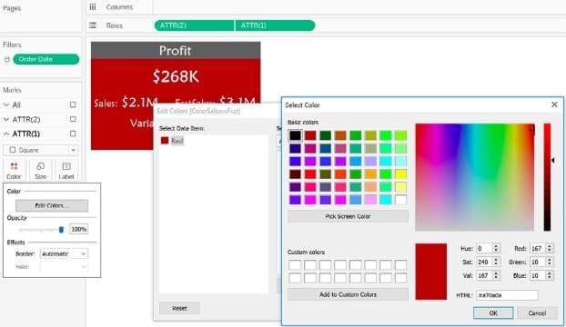Screen dimensions: 566x327
Task: Pick the black basic color swatch
Action: (295, 135)
